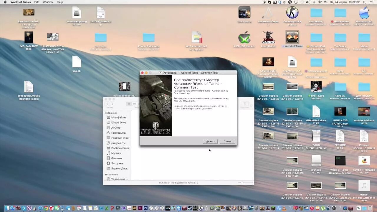Screen dimensions: 377x212
Task: Open the Window menu
Action: pos(48,2)
